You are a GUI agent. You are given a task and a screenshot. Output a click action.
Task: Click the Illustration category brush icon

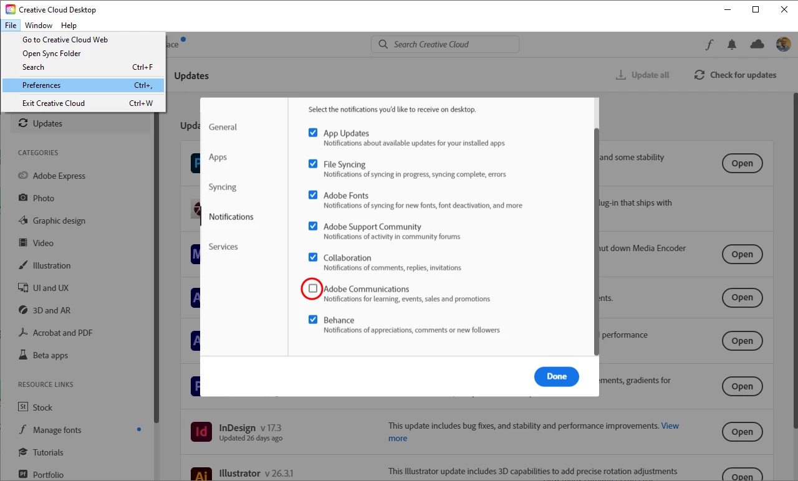(23, 265)
